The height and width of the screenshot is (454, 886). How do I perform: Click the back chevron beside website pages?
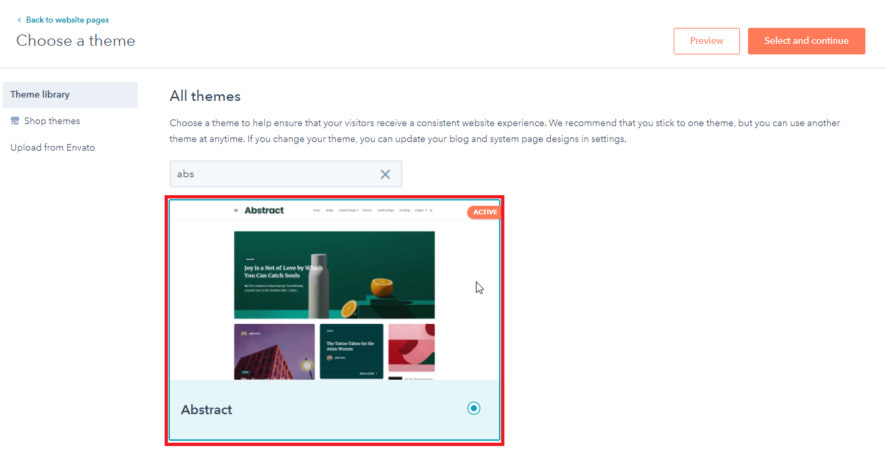pos(19,20)
